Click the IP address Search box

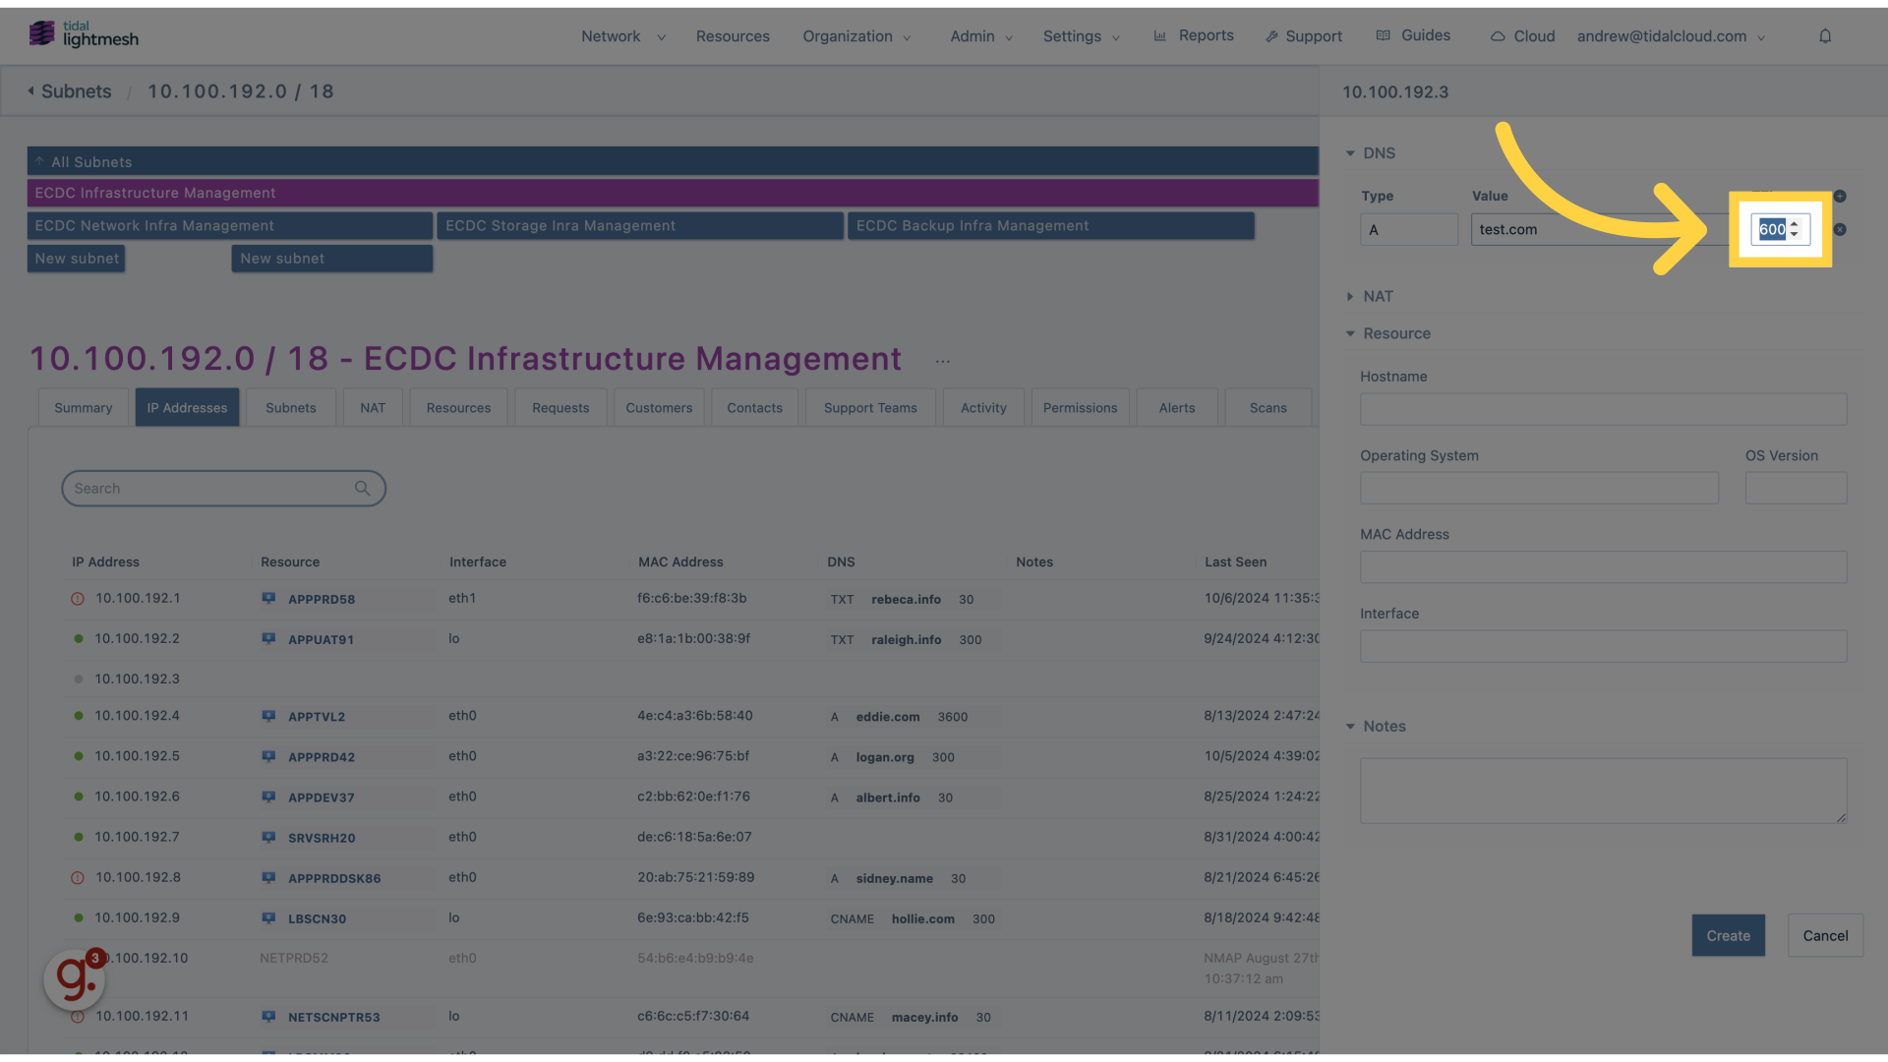(223, 488)
